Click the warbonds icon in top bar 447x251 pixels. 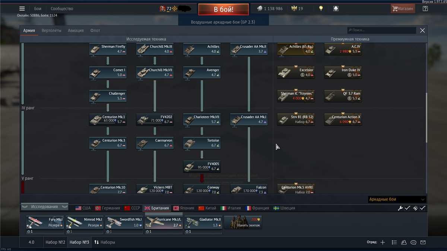click(336, 9)
